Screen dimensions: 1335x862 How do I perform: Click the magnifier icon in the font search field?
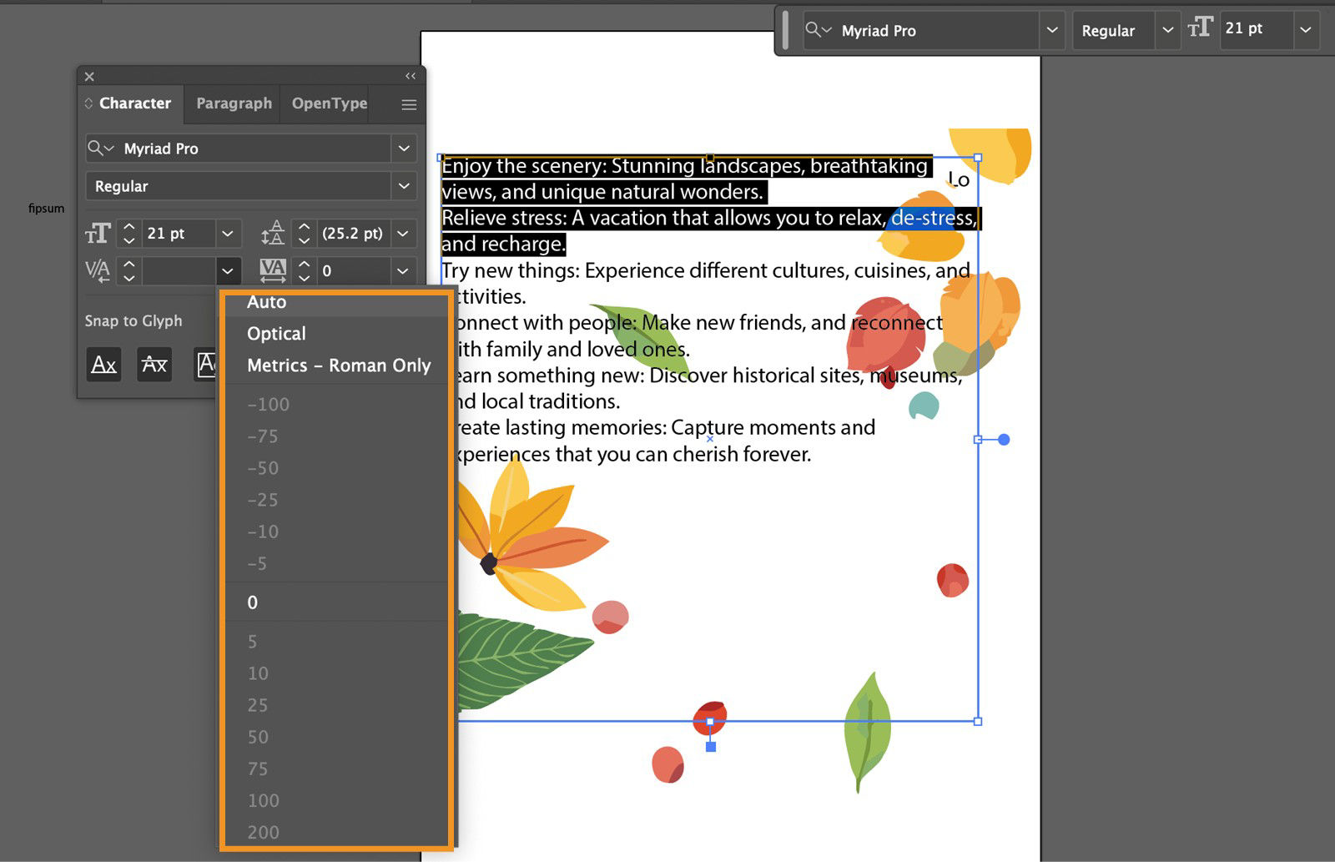tap(99, 148)
